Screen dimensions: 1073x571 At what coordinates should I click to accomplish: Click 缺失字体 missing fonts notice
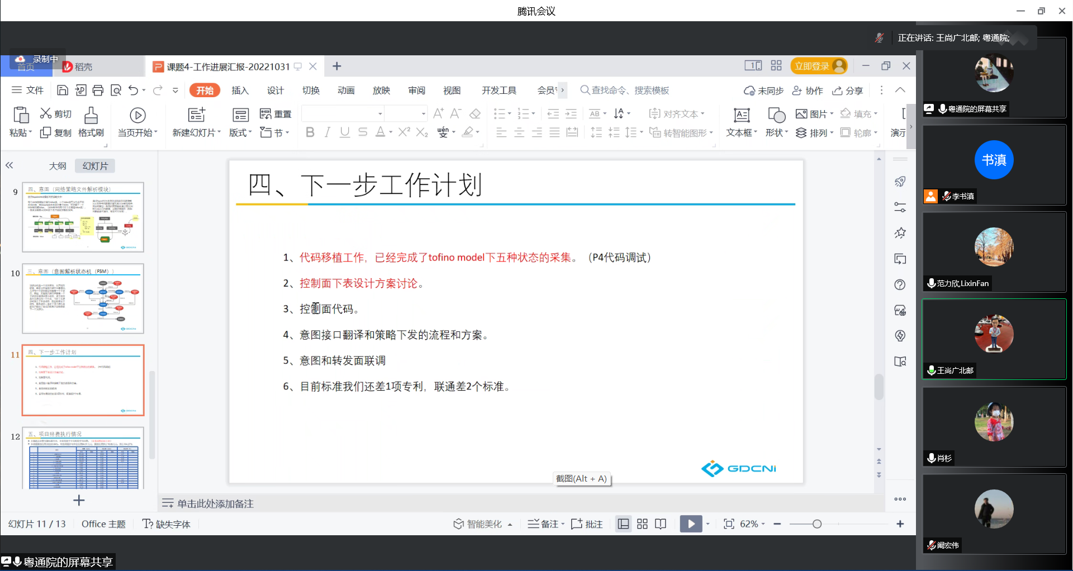pos(167,524)
